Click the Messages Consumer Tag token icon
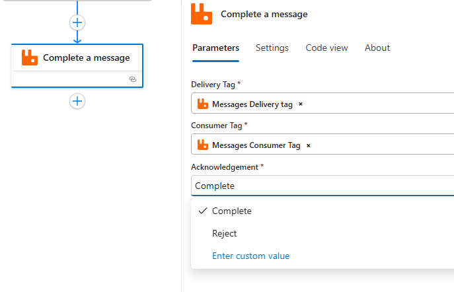The width and height of the screenshot is (454, 292). click(x=203, y=145)
